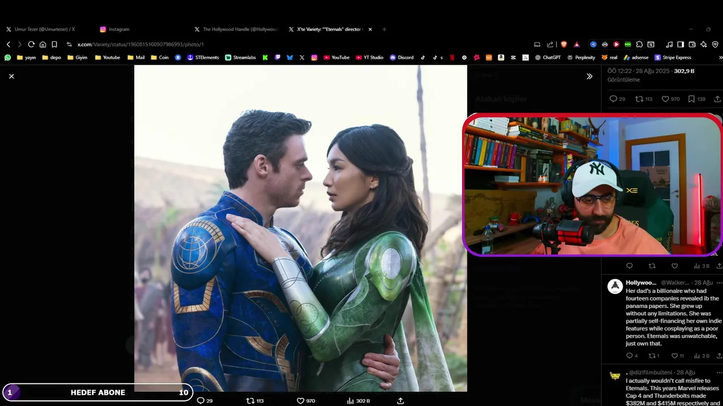Screen dimensions: 723x406
Task: Share the photo via bottom share icon
Action: [x=400, y=400]
